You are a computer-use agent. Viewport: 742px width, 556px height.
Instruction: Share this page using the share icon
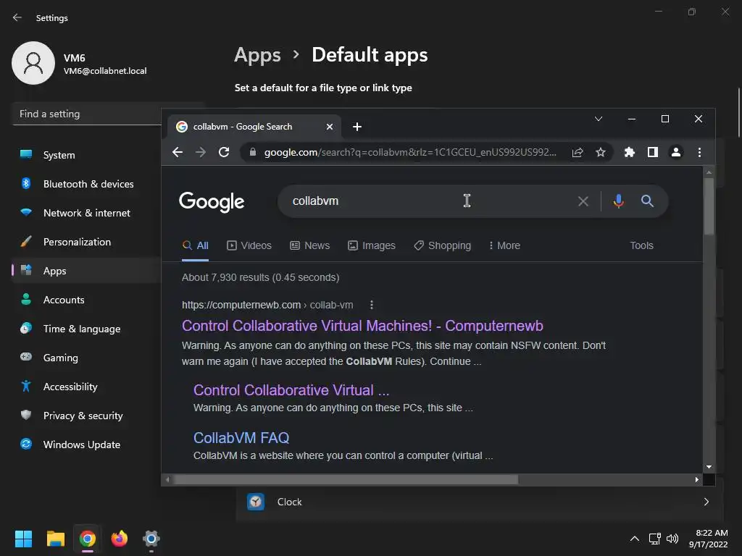pos(578,152)
